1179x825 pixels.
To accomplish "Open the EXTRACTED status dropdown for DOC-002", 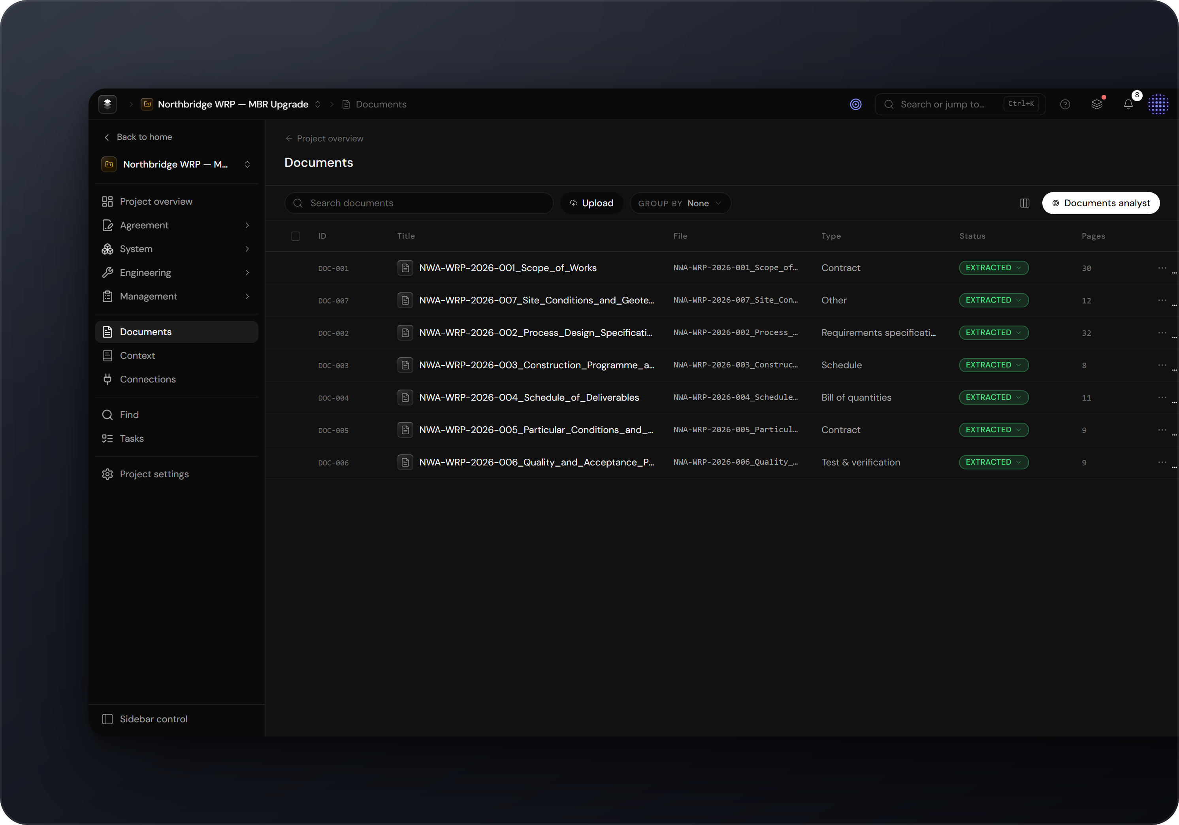I will (993, 333).
